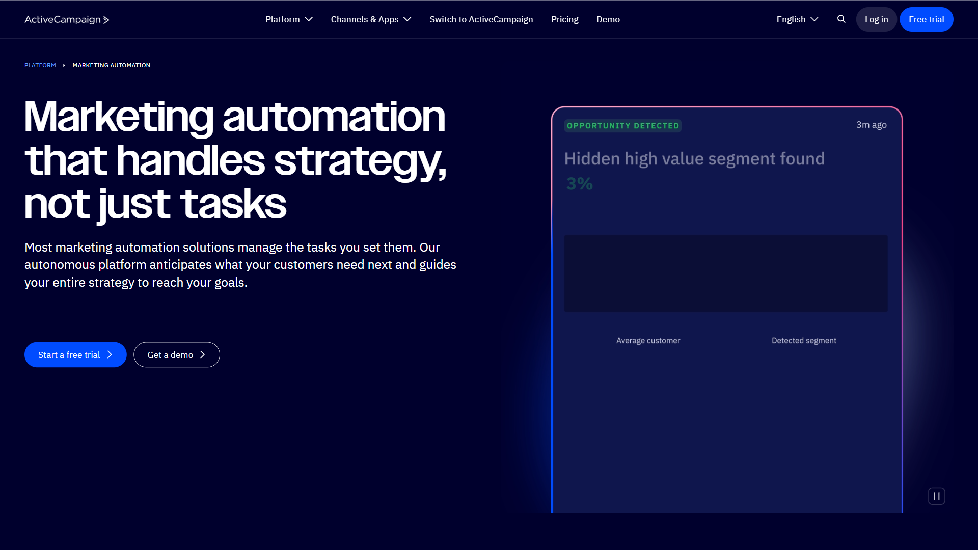978x550 pixels.
Task: Open the English language dropdown
Action: coord(797,19)
